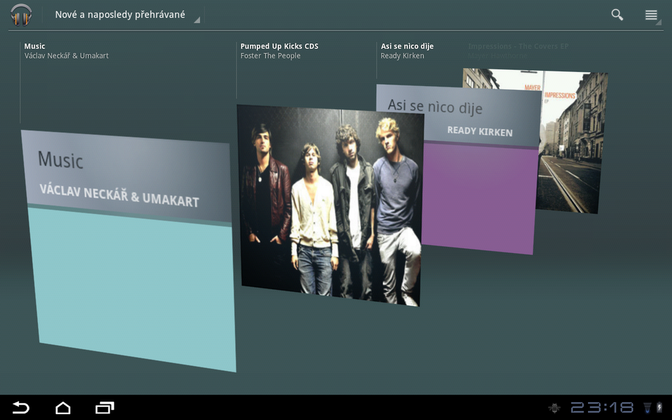Open the overflow menu icon
Viewport: 672px width, 420px height.
tap(651, 15)
